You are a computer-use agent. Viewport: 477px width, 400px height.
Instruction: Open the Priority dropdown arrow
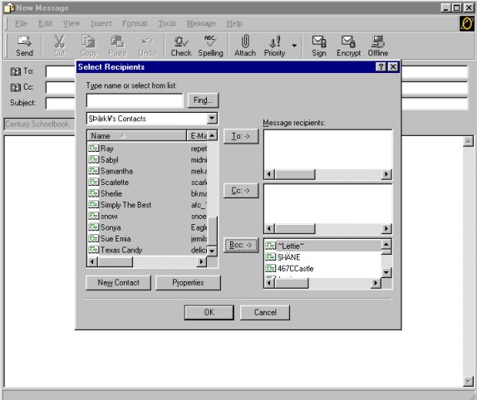point(294,46)
